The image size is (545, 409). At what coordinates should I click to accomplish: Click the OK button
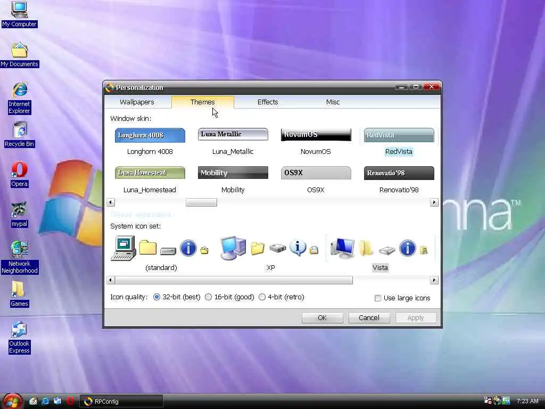tap(322, 317)
